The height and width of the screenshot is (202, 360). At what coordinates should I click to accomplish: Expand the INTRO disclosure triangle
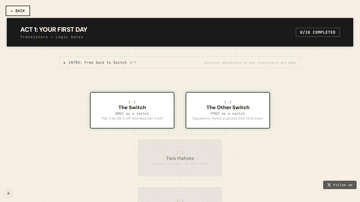point(65,63)
